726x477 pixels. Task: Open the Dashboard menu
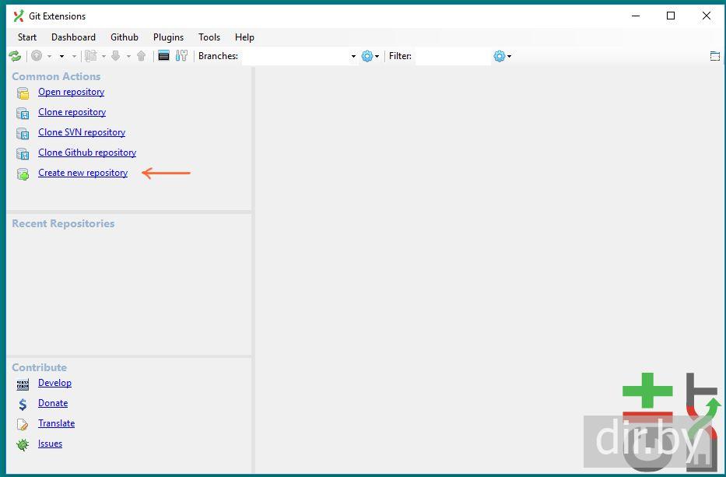(73, 37)
